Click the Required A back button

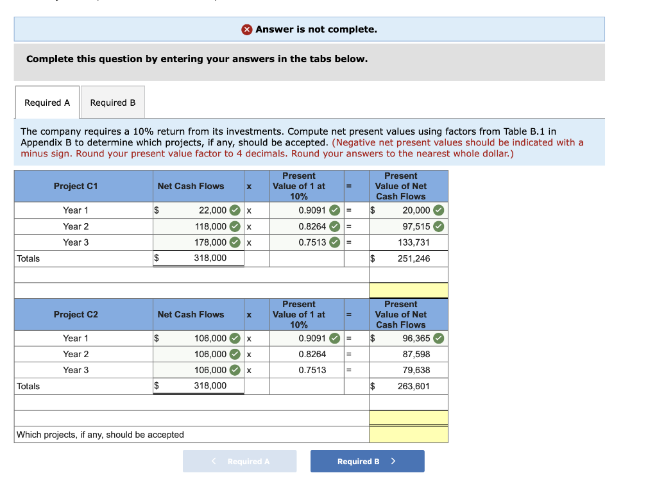click(239, 461)
